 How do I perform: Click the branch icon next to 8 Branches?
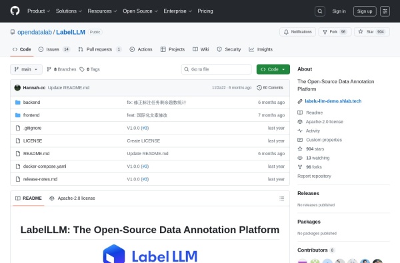tap(49, 69)
